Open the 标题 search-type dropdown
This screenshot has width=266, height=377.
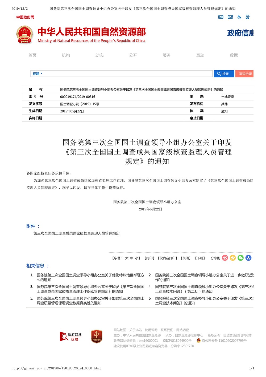pyautogui.click(x=38, y=74)
